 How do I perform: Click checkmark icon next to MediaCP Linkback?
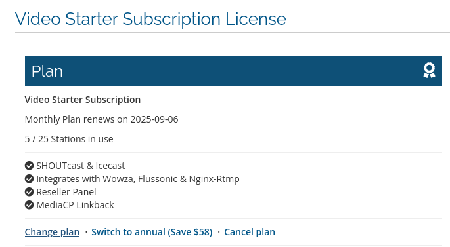pos(29,205)
